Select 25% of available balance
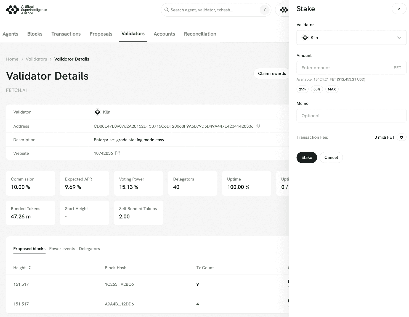The image size is (409, 317). tap(302, 89)
